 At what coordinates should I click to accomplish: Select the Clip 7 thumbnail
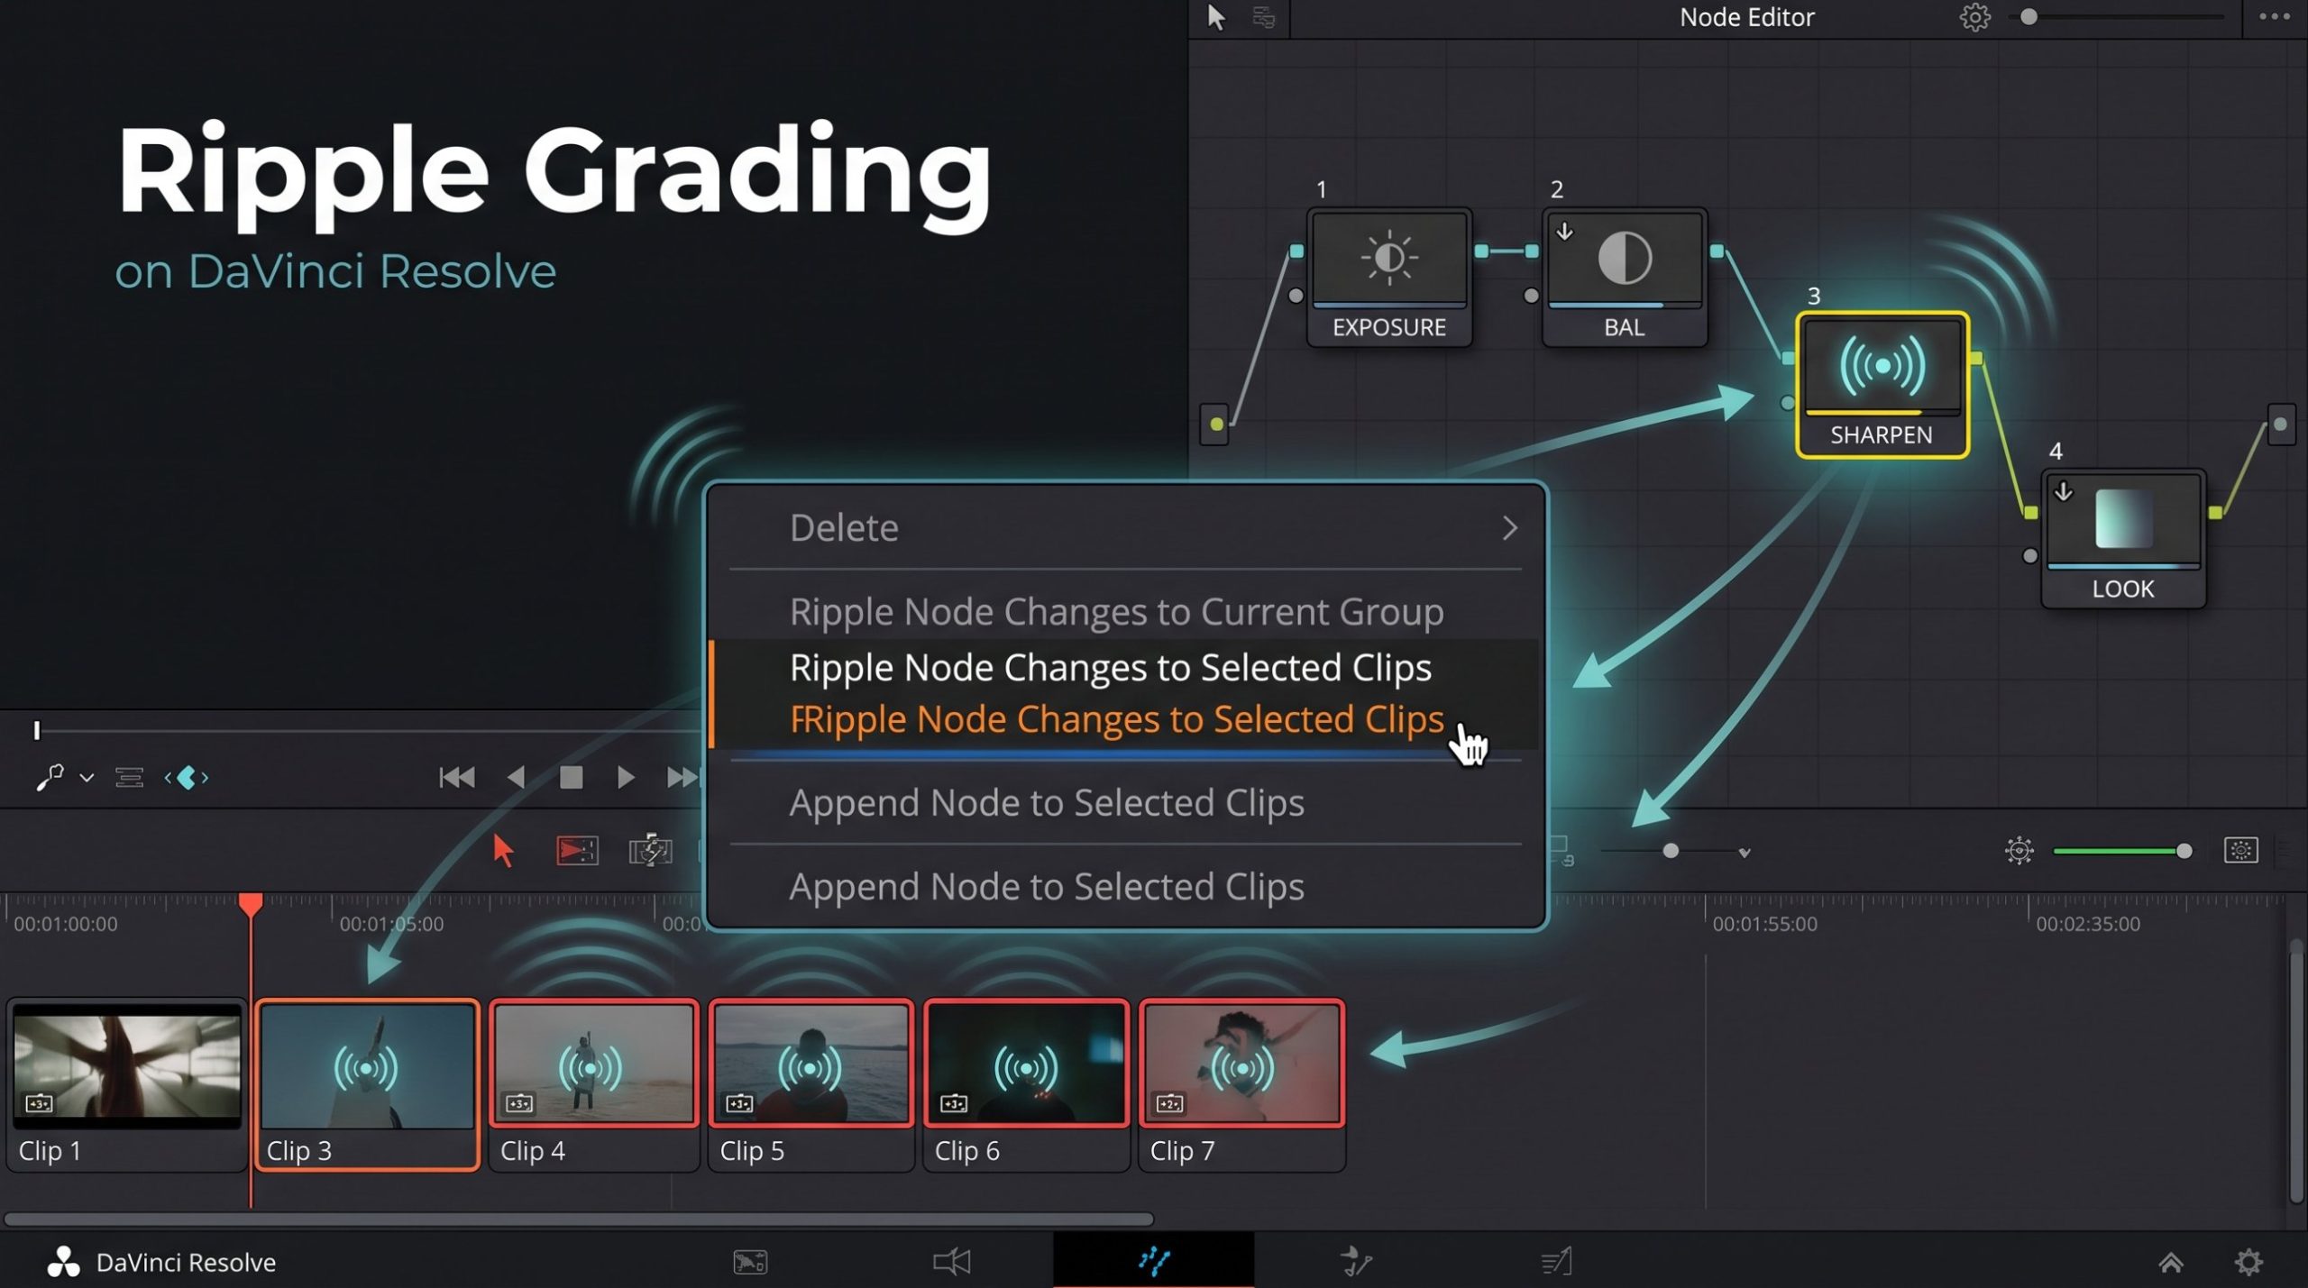pos(1241,1064)
